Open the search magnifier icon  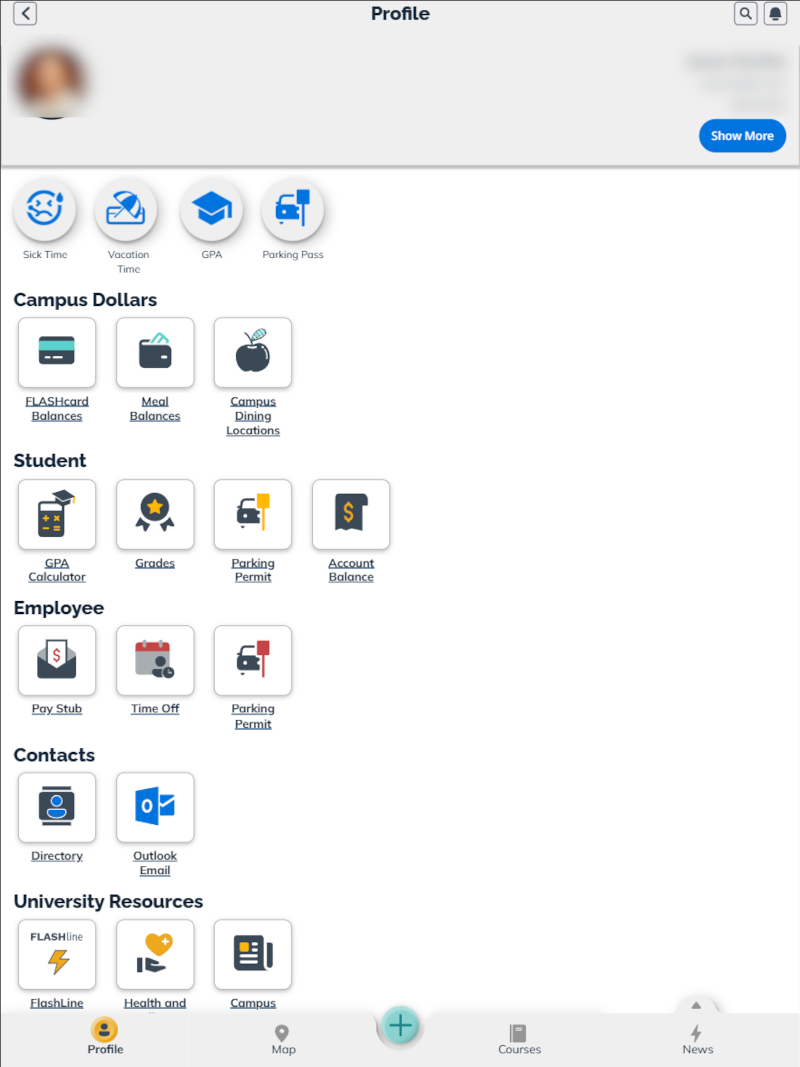pyautogui.click(x=745, y=14)
